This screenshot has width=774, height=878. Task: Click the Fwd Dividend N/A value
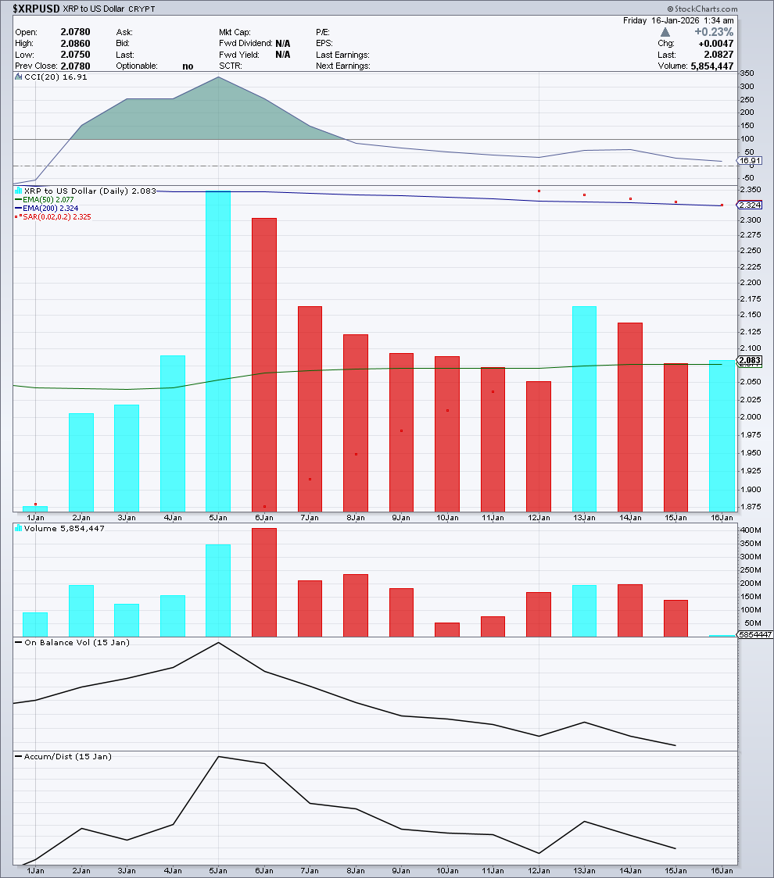pyautogui.click(x=282, y=43)
